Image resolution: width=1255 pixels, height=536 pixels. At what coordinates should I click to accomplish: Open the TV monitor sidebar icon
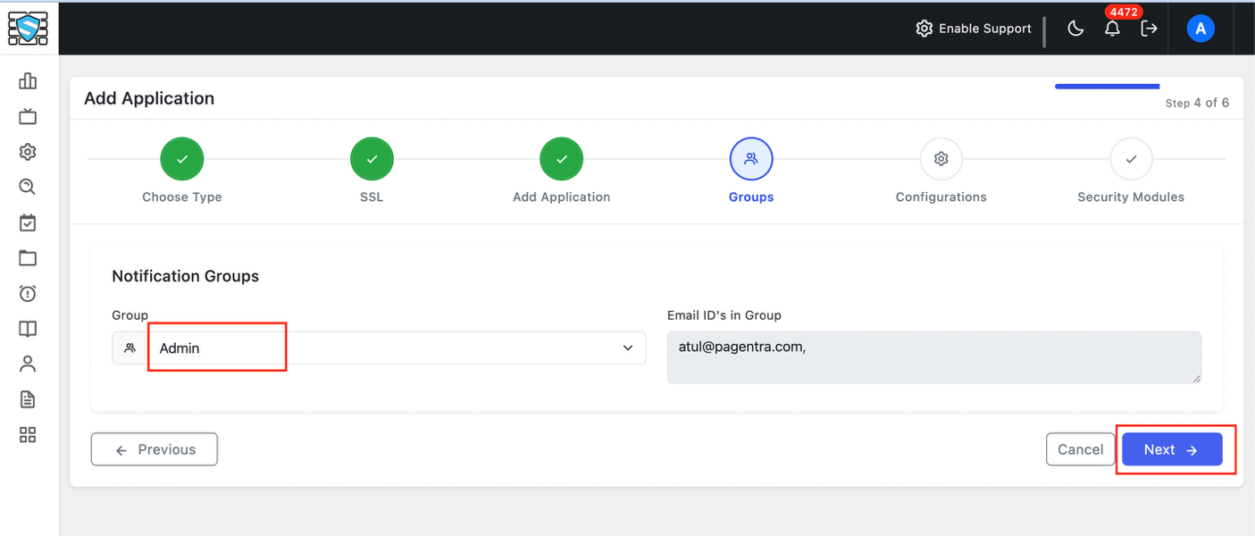28,116
